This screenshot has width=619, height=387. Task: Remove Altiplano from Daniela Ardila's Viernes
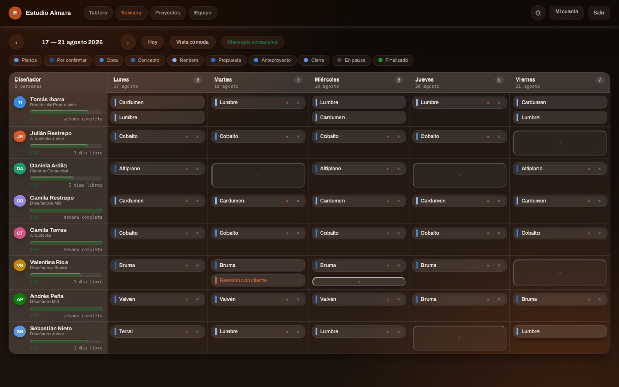tap(599, 169)
